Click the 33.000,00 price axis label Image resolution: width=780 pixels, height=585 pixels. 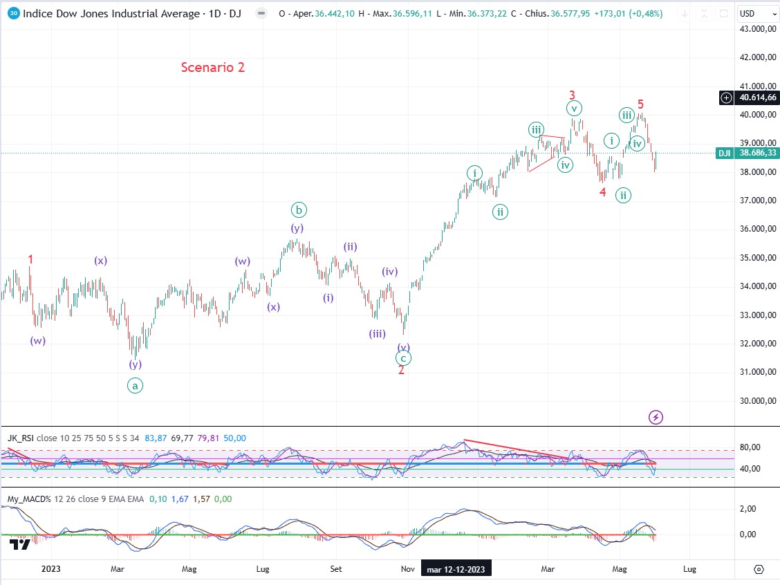coord(758,315)
